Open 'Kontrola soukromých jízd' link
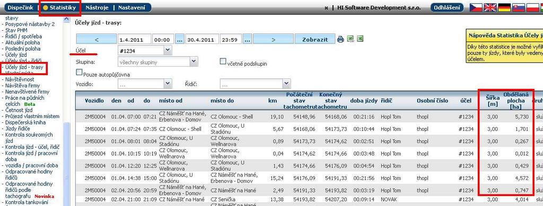 point(29,138)
